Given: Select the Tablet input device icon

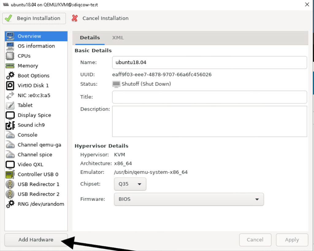Looking at the screenshot, I should click(10, 105).
